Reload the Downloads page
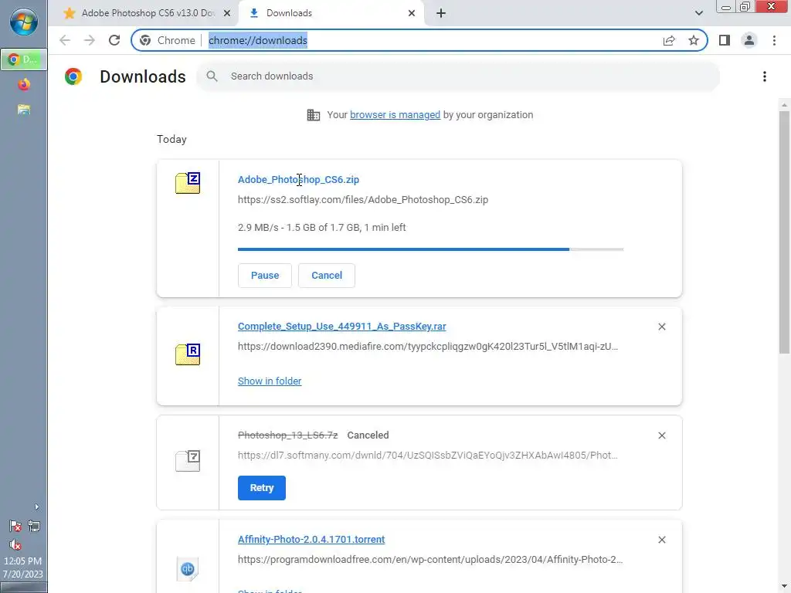The width and height of the screenshot is (791, 593). (114, 40)
